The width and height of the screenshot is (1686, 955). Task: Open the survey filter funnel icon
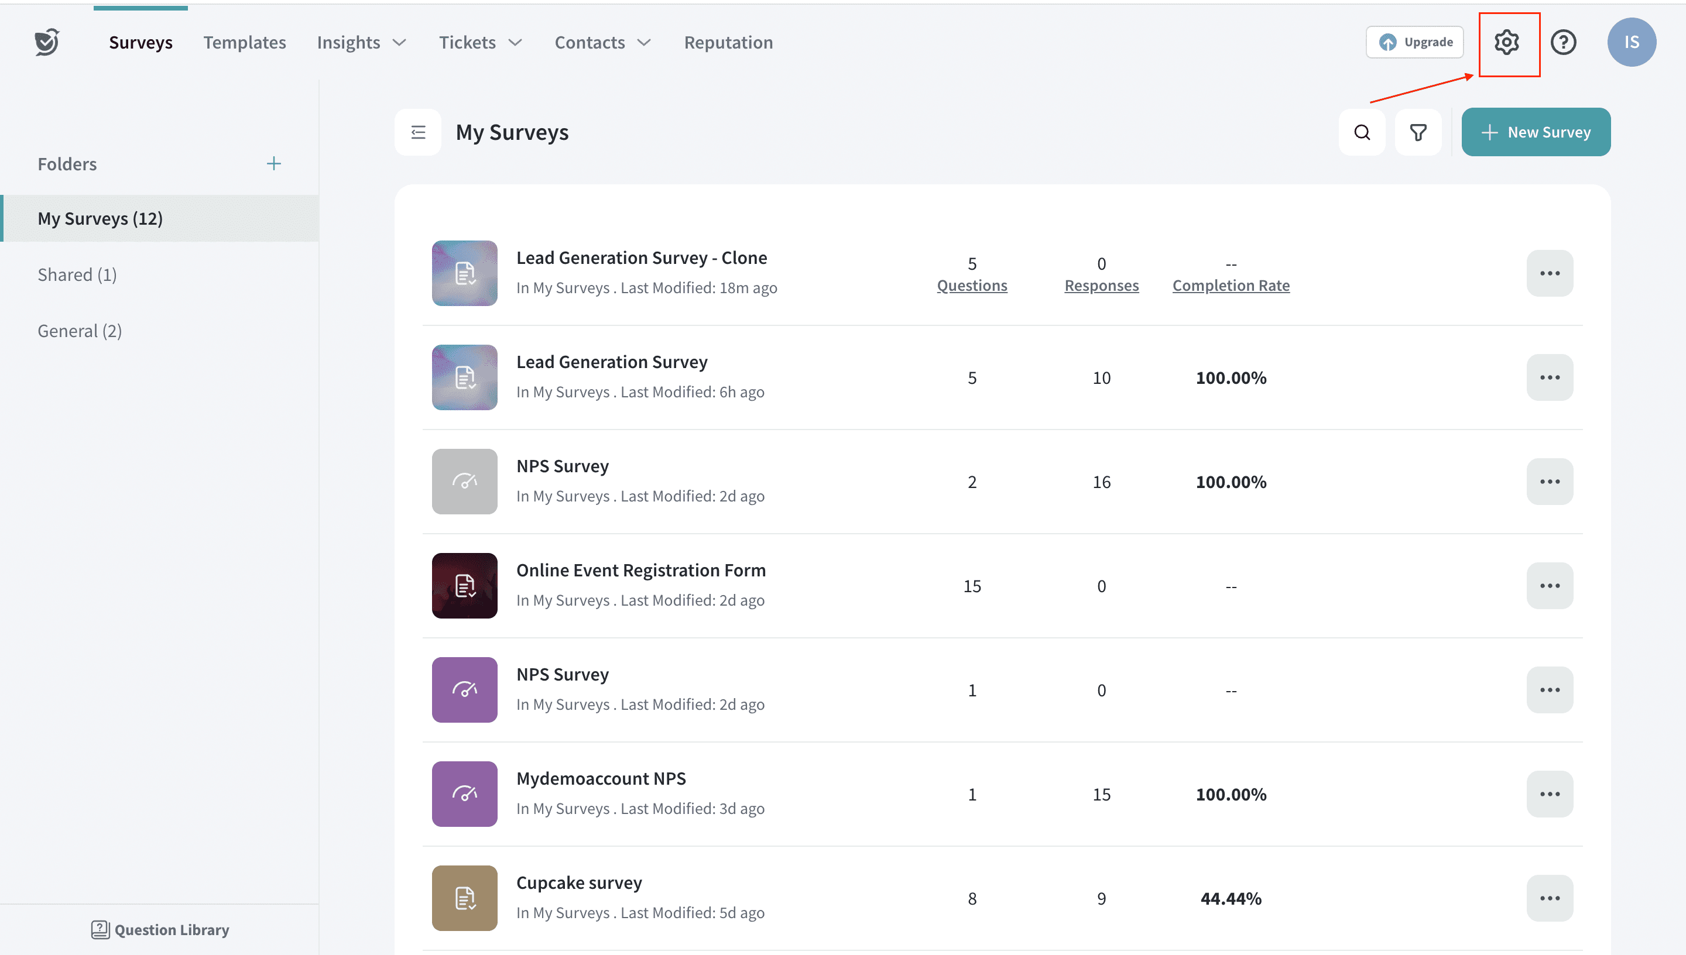(1418, 132)
